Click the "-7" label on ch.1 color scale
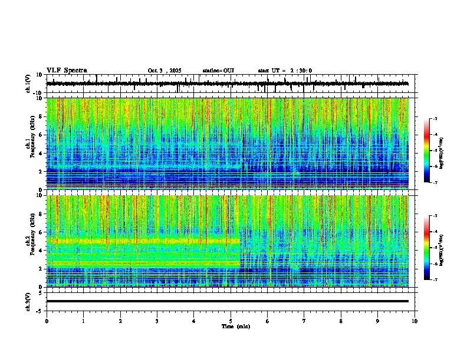 tap(435, 182)
